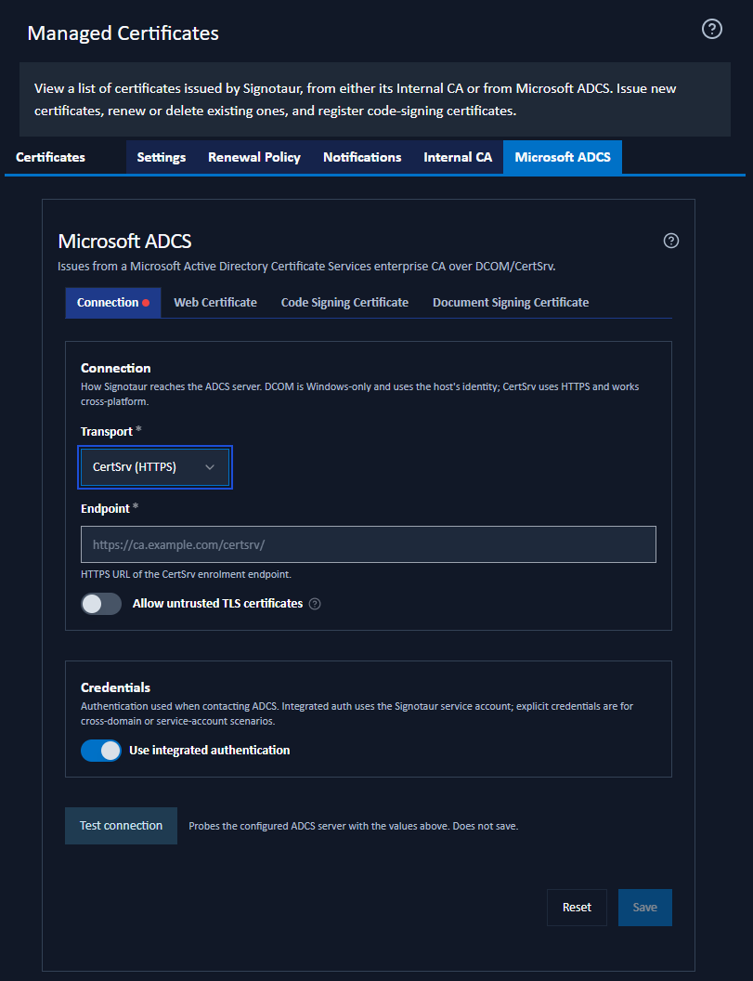753x981 pixels.
Task: Select the Microsoft ADCS top tab
Action: click(563, 157)
